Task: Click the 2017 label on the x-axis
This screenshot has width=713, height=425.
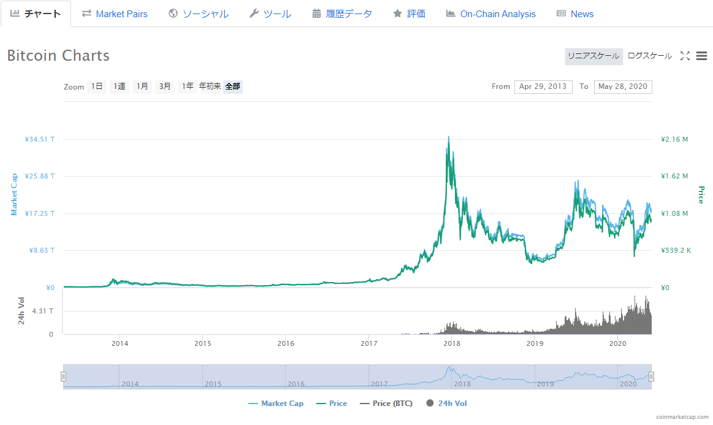Action: tap(369, 343)
